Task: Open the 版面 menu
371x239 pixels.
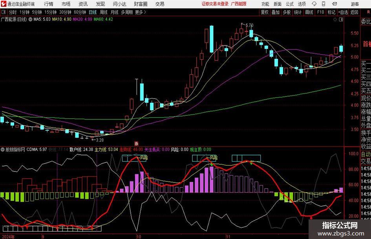Action: (278, 4)
